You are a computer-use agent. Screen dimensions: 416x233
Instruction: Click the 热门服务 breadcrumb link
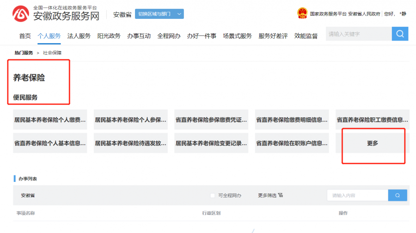(24, 53)
